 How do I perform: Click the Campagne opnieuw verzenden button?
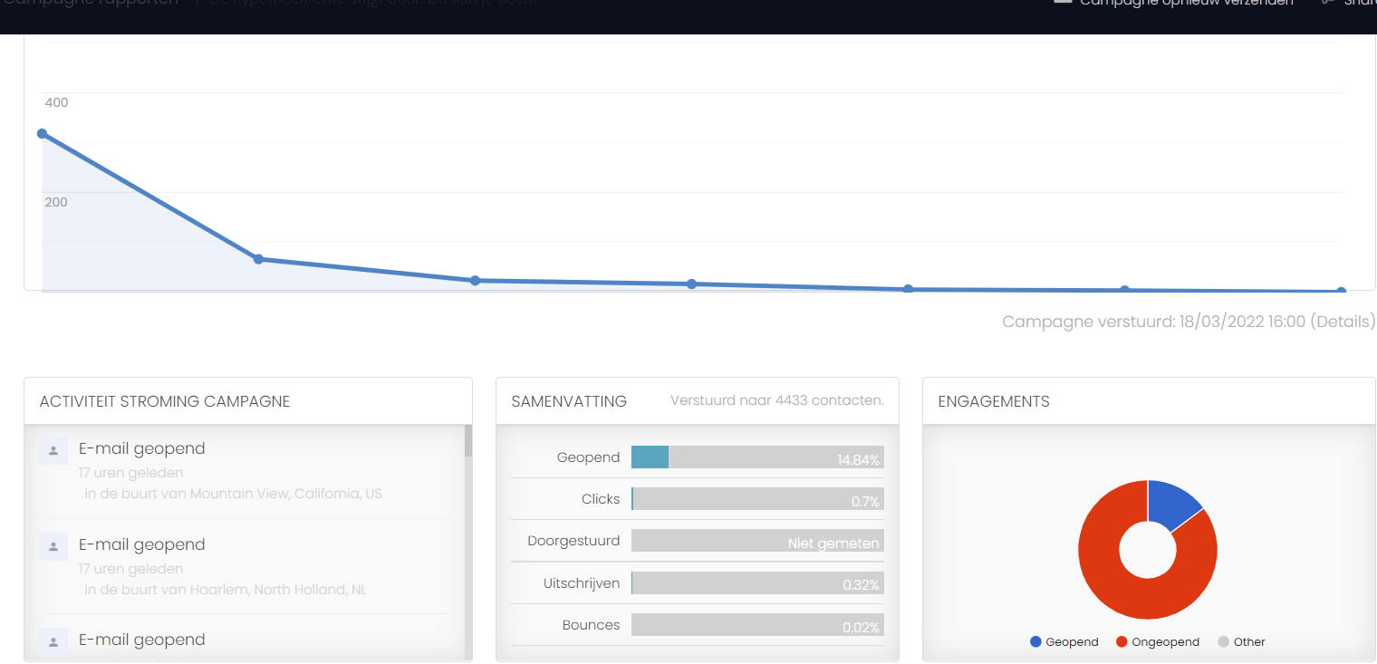point(1174,3)
